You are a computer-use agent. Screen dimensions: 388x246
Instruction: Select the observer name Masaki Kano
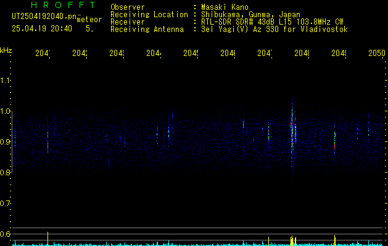coord(225,7)
